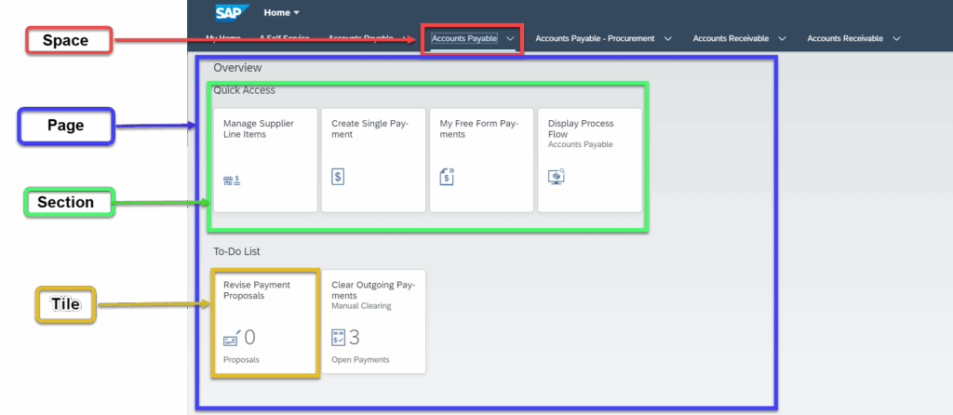Viewport: 953px width, 415px height.
Task: Click the monitor icon on Display Process Flow
Action: [557, 177]
